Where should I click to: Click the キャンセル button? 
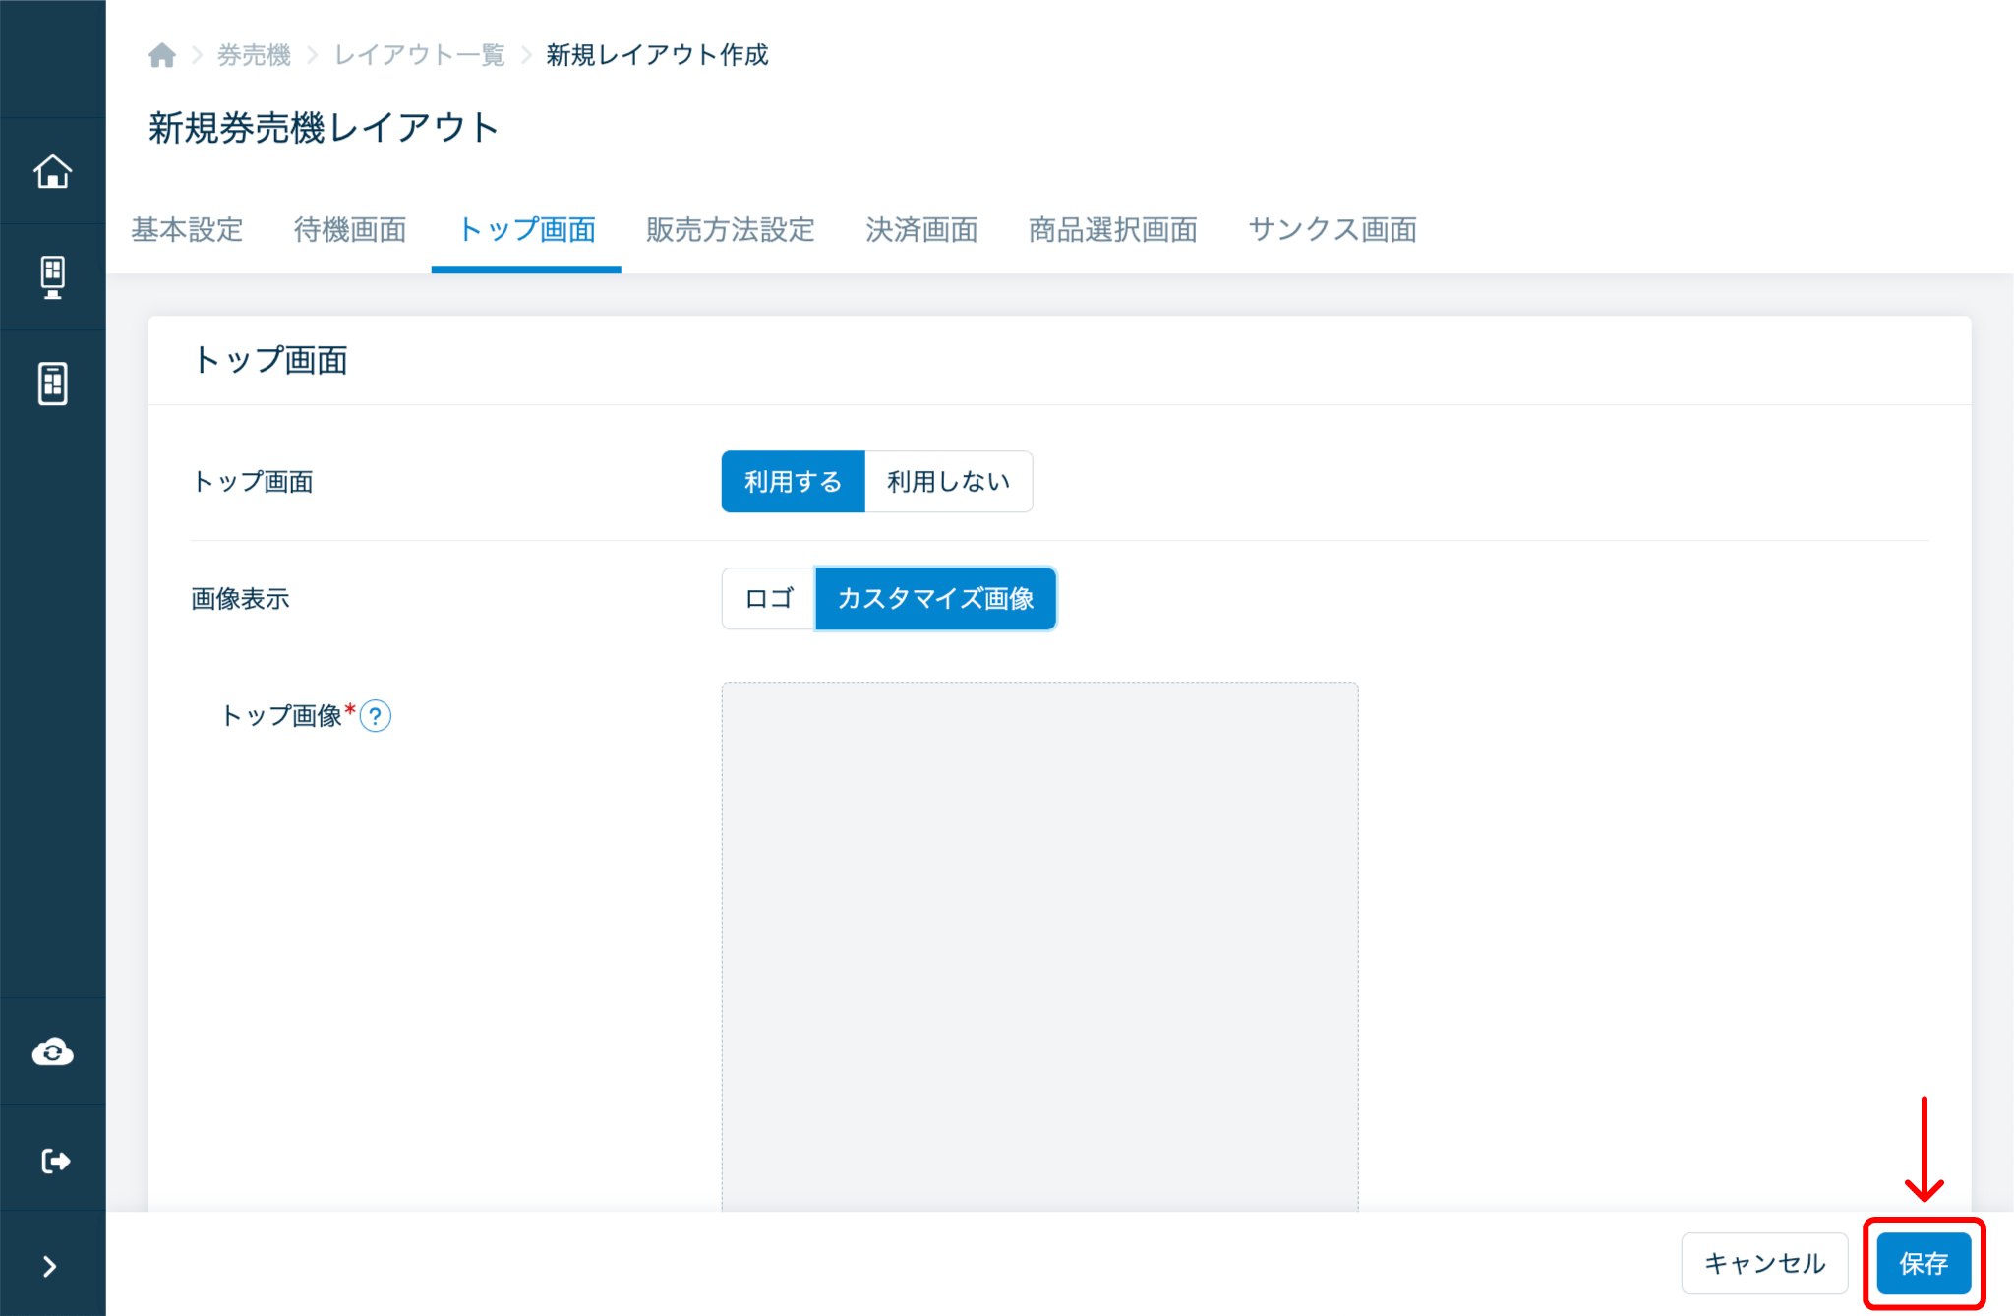coord(1764,1263)
